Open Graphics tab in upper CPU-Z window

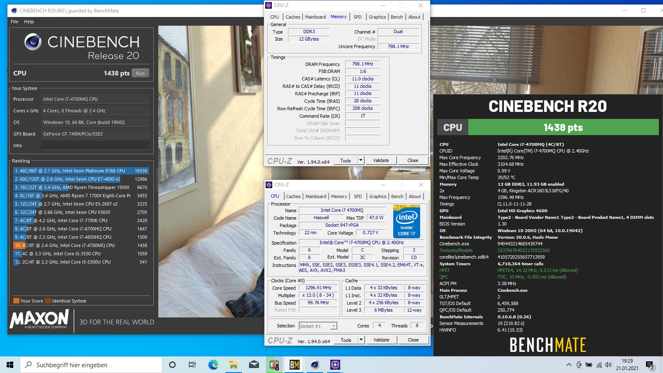tap(377, 17)
